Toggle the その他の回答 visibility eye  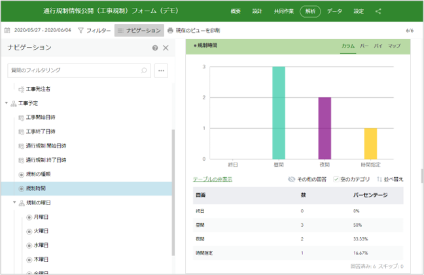pyautogui.click(x=292, y=179)
